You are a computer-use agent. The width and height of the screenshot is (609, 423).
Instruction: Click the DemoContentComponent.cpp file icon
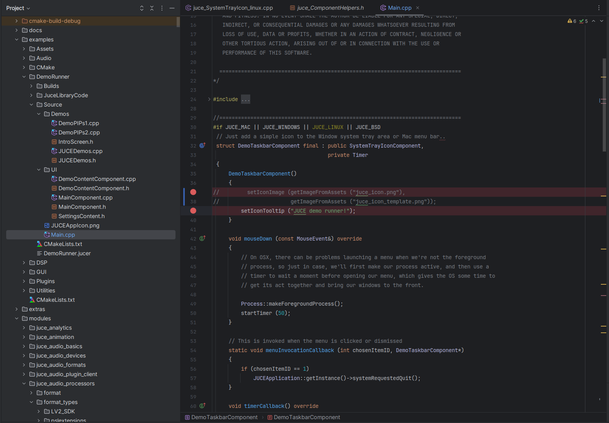point(54,179)
